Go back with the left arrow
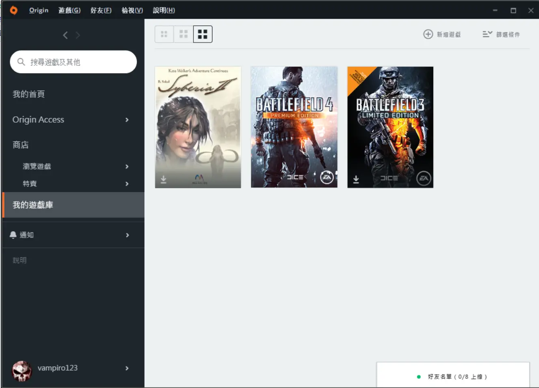The width and height of the screenshot is (539, 388). (65, 35)
